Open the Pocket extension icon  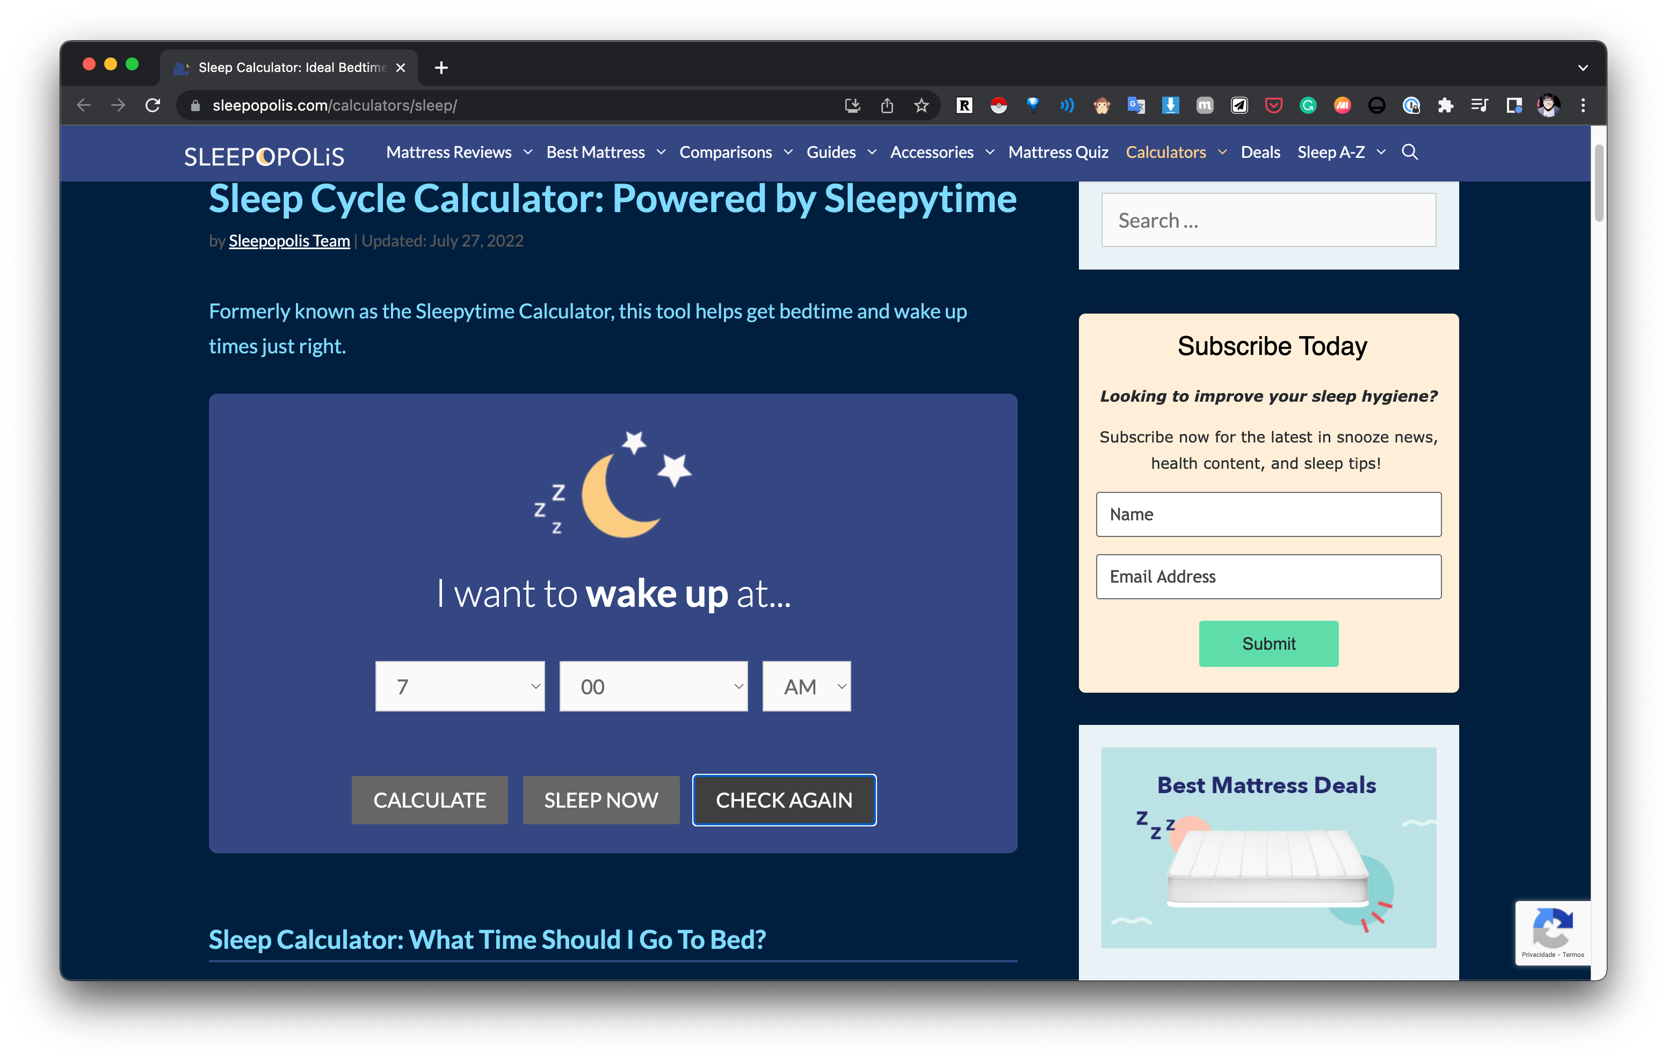[1273, 105]
